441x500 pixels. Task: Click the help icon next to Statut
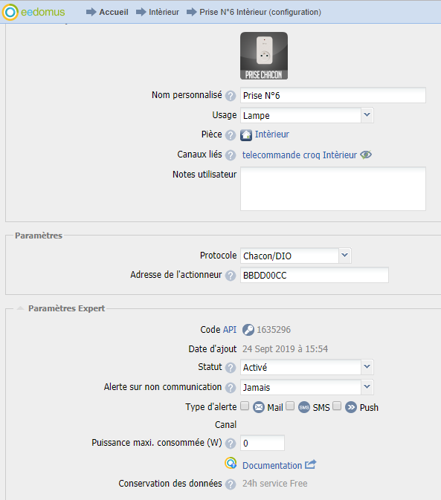tap(231, 368)
